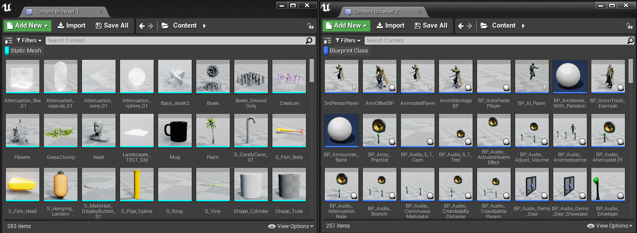The image size is (637, 233).
Task: Click search field in Content Browser 1
Action: click(180, 41)
